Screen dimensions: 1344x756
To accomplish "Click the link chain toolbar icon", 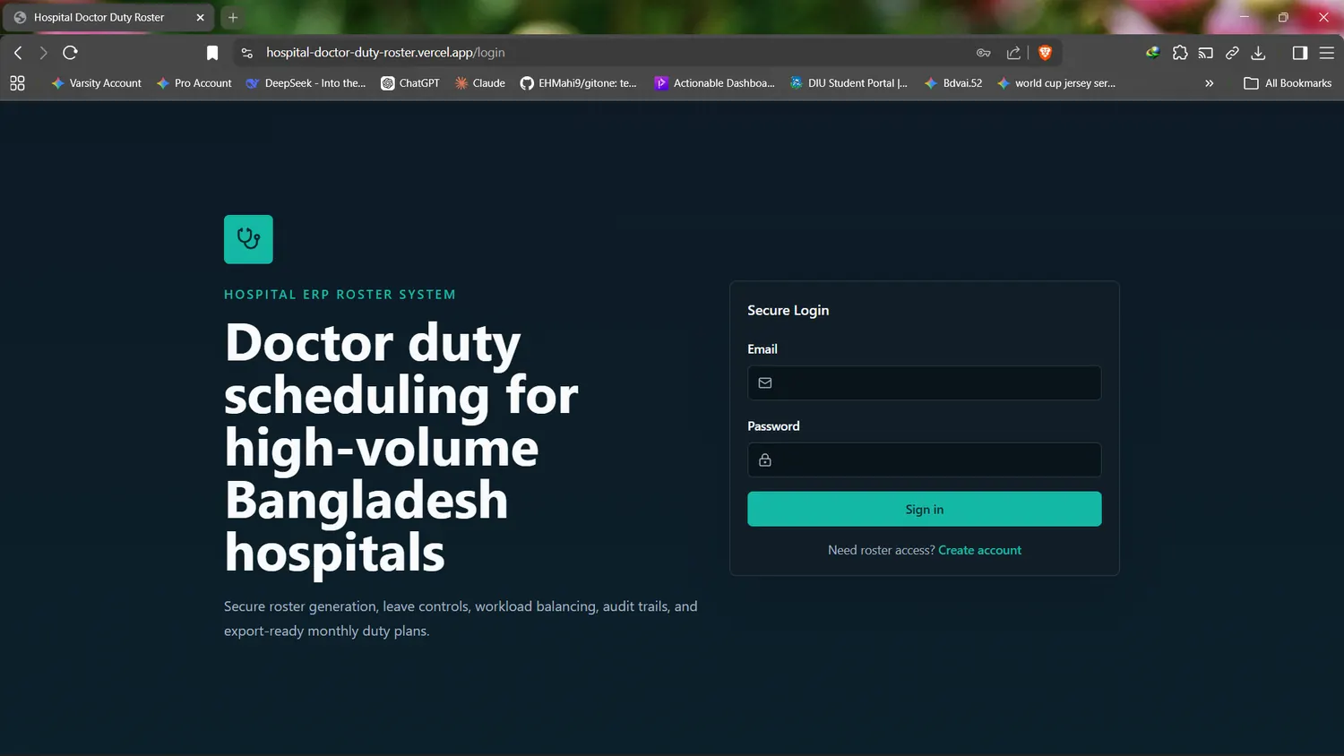I will coord(1232,53).
